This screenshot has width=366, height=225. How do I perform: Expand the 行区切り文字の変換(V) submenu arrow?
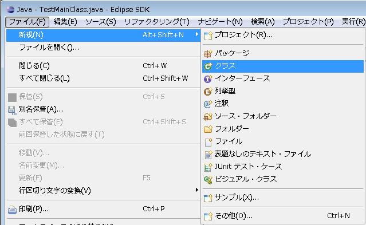coord(197,190)
